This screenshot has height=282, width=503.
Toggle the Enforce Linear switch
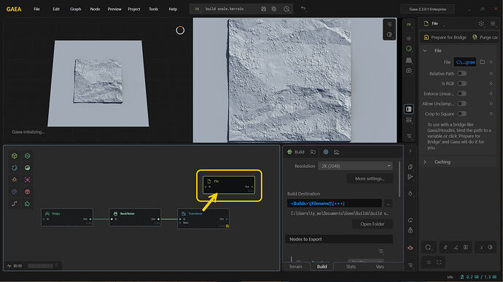(x=462, y=94)
